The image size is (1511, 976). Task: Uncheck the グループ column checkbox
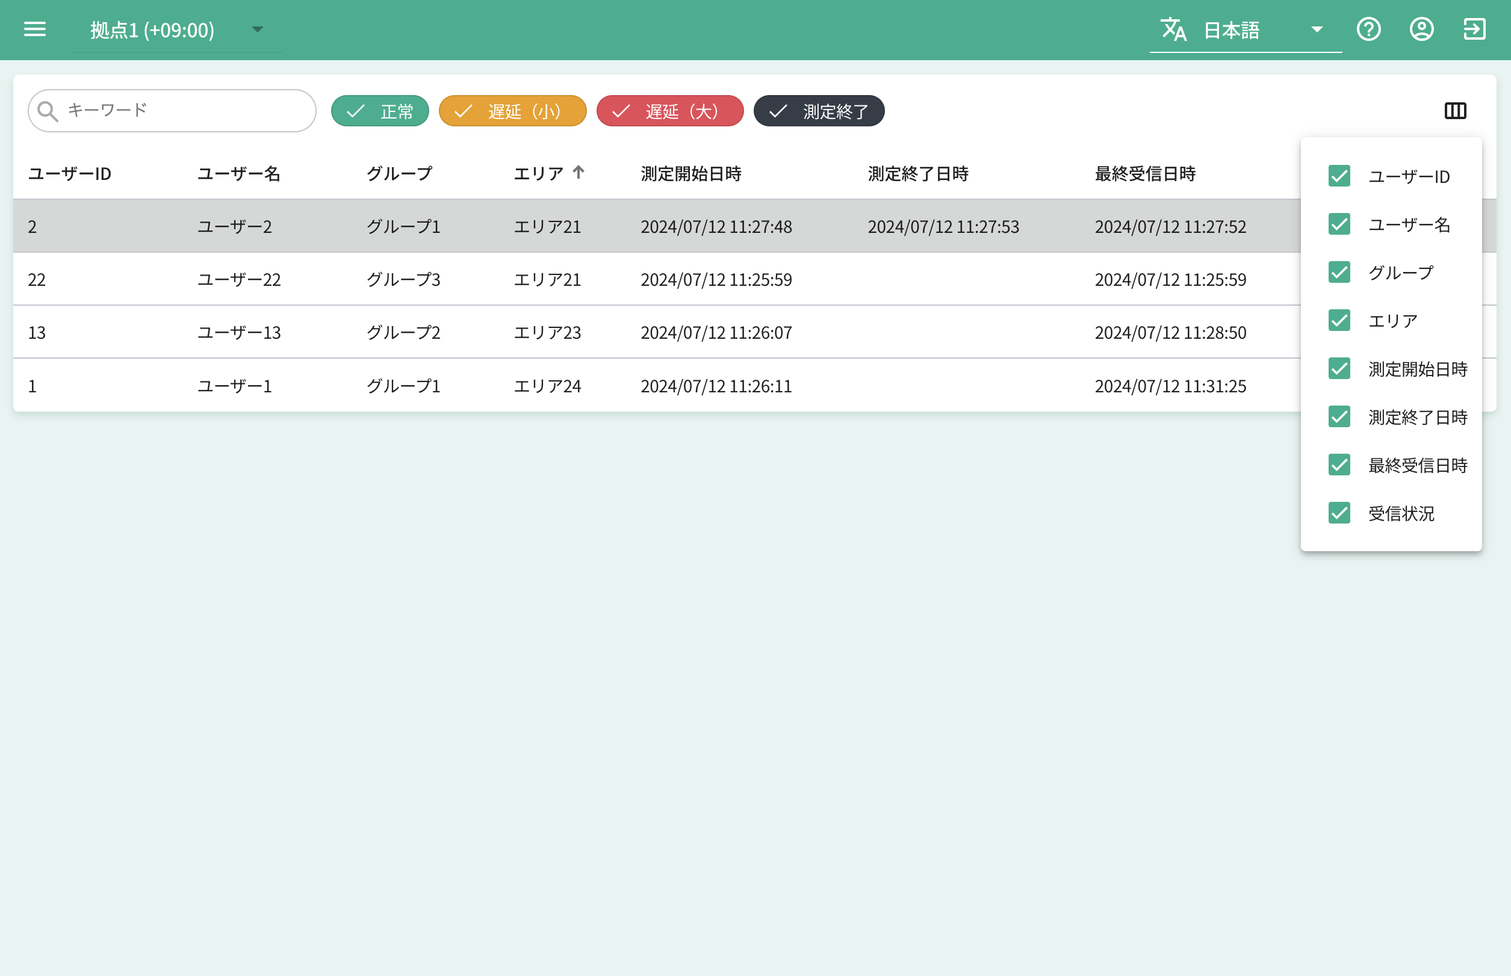[1339, 273]
